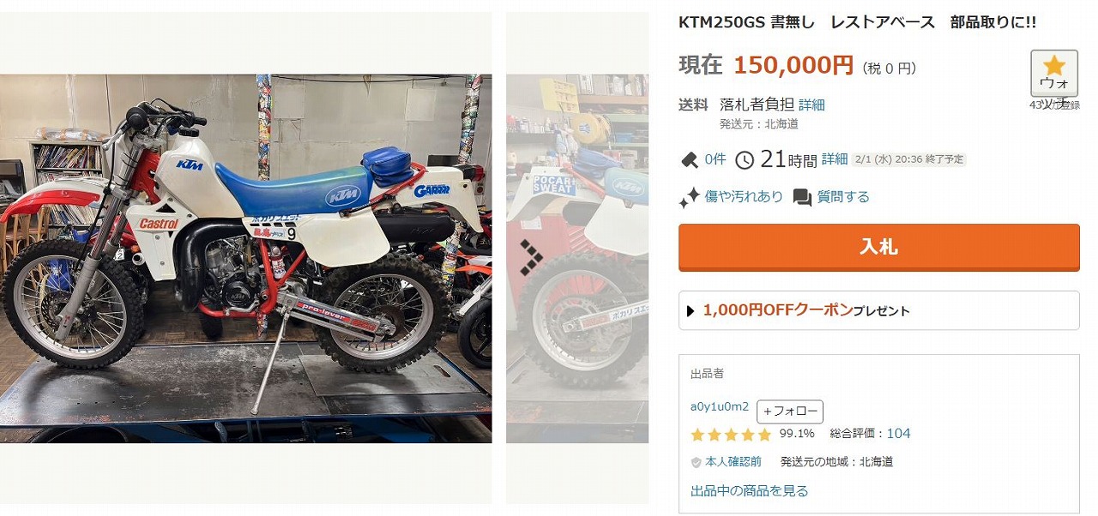Expand the 1,000円OFFクーポン triangle

tap(691, 311)
